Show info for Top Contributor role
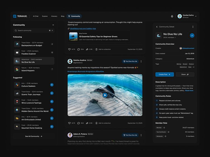Viewport: 210px width, 157px height. 168,132
